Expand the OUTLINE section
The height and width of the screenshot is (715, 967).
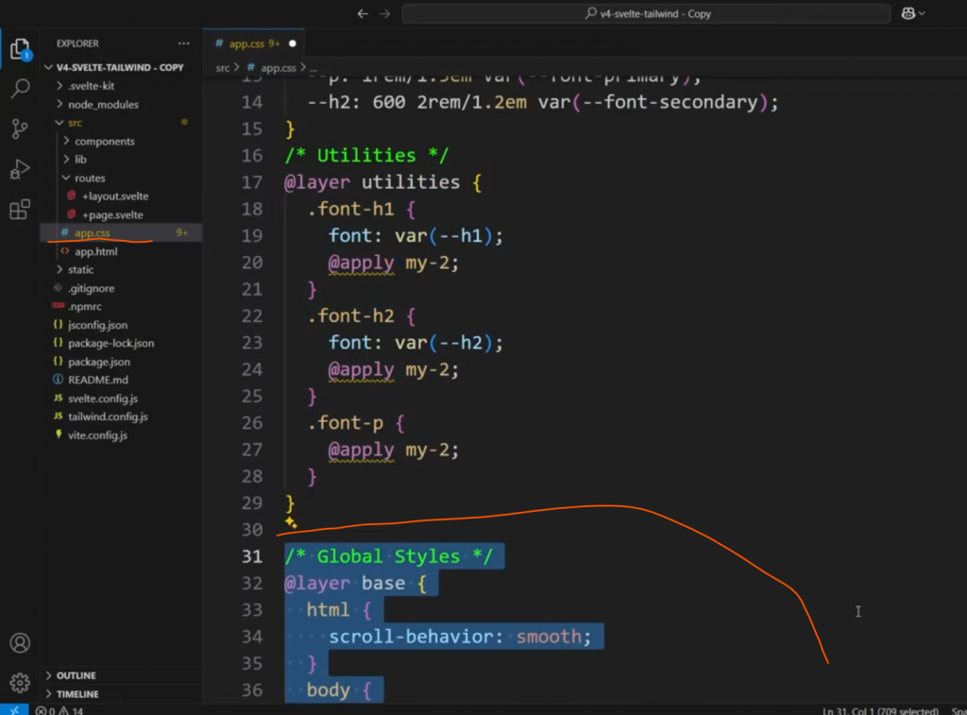tap(76, 676)
